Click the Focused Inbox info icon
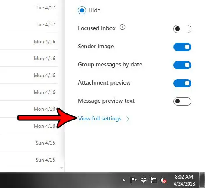 tap(122, 27)
